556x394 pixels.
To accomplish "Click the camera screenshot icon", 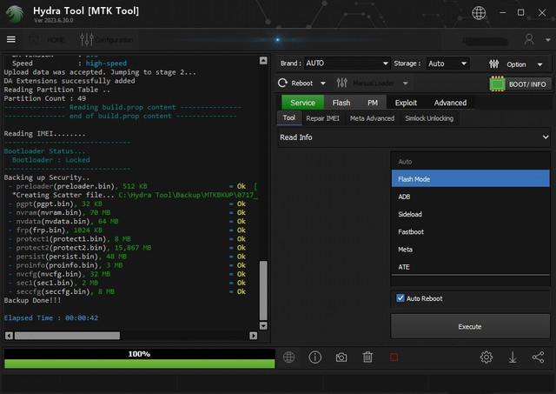I will point(341,357).
